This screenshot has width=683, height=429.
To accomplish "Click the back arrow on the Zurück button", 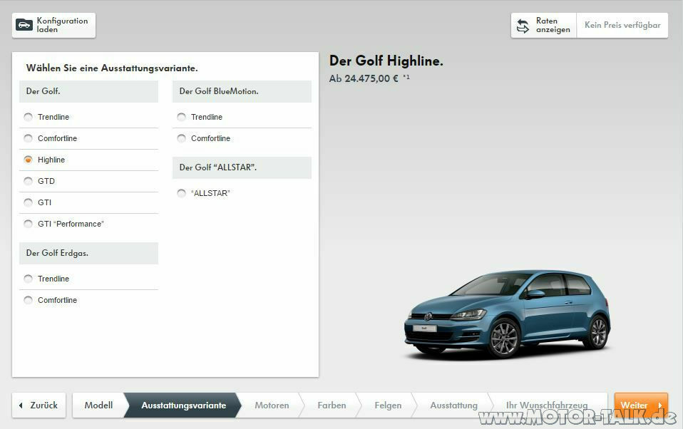I will (x=21, y=405).
